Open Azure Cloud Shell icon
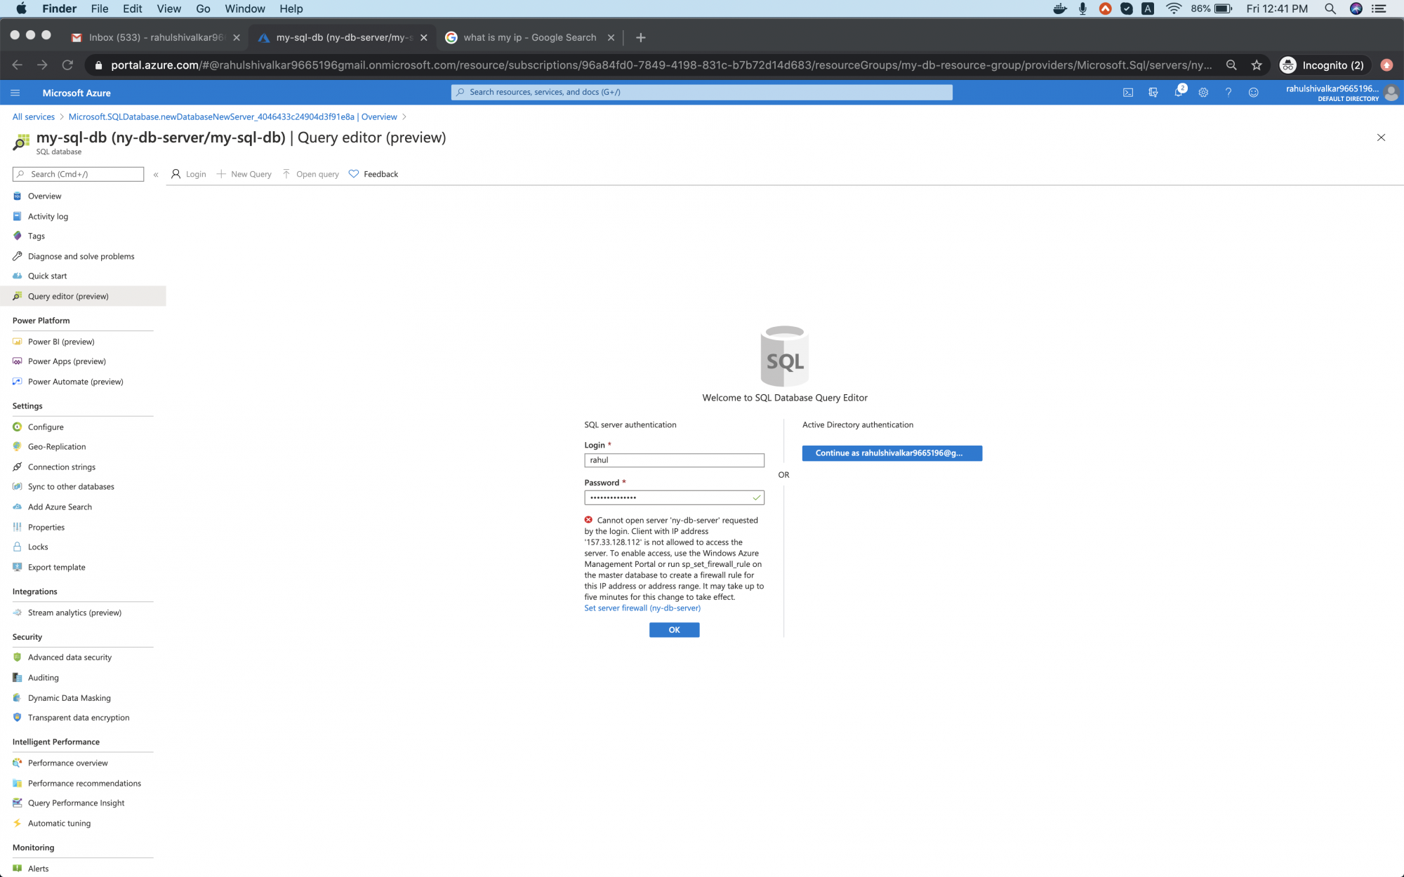1404x877 pixels. (1127, 93)
